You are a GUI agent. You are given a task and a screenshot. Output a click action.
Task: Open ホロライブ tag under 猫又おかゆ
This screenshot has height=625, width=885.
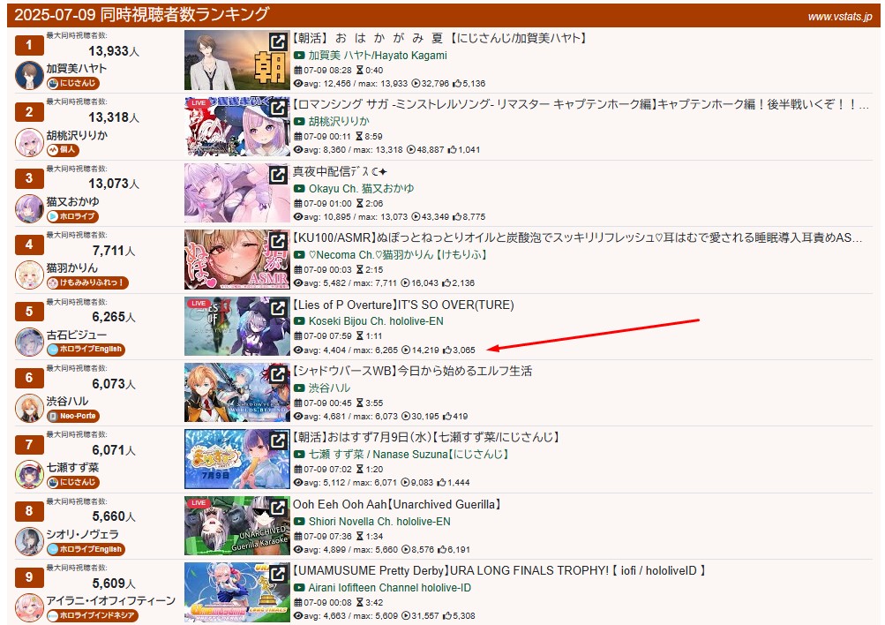73,216
